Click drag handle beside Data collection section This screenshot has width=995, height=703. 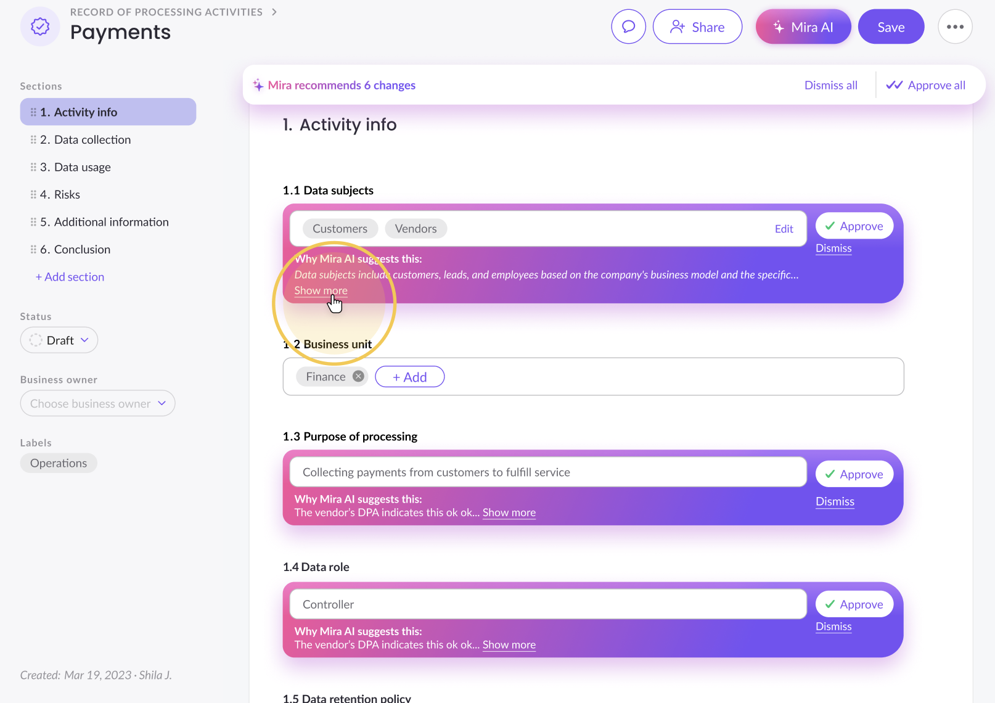(33, 140)
